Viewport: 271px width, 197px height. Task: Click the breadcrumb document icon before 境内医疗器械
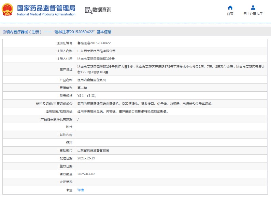(x=4, y=32)
